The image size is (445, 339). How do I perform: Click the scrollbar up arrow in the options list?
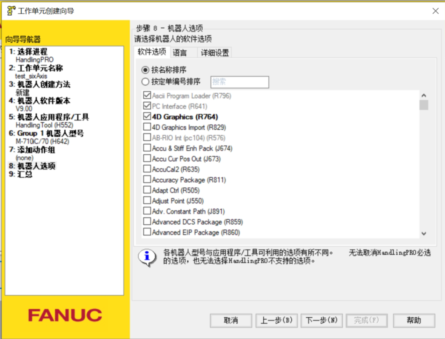pyautogui.click(x=424, y=95)
